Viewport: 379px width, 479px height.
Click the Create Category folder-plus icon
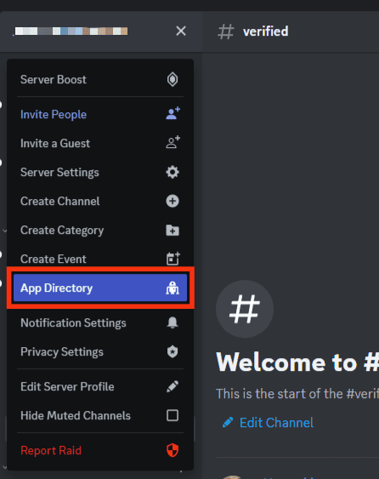coord(173,230)
